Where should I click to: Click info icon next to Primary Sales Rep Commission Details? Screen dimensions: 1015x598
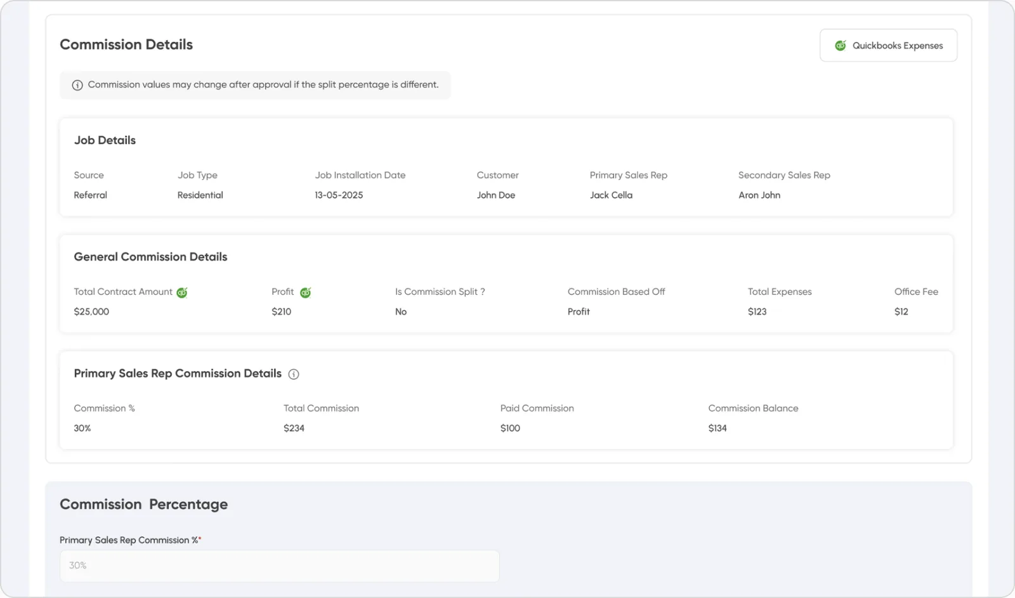click(294, 374)
